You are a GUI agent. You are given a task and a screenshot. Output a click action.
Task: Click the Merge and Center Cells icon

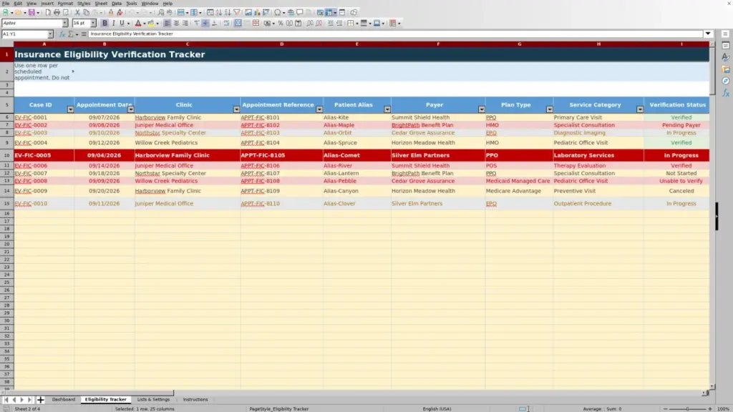(x=238, y=23)
